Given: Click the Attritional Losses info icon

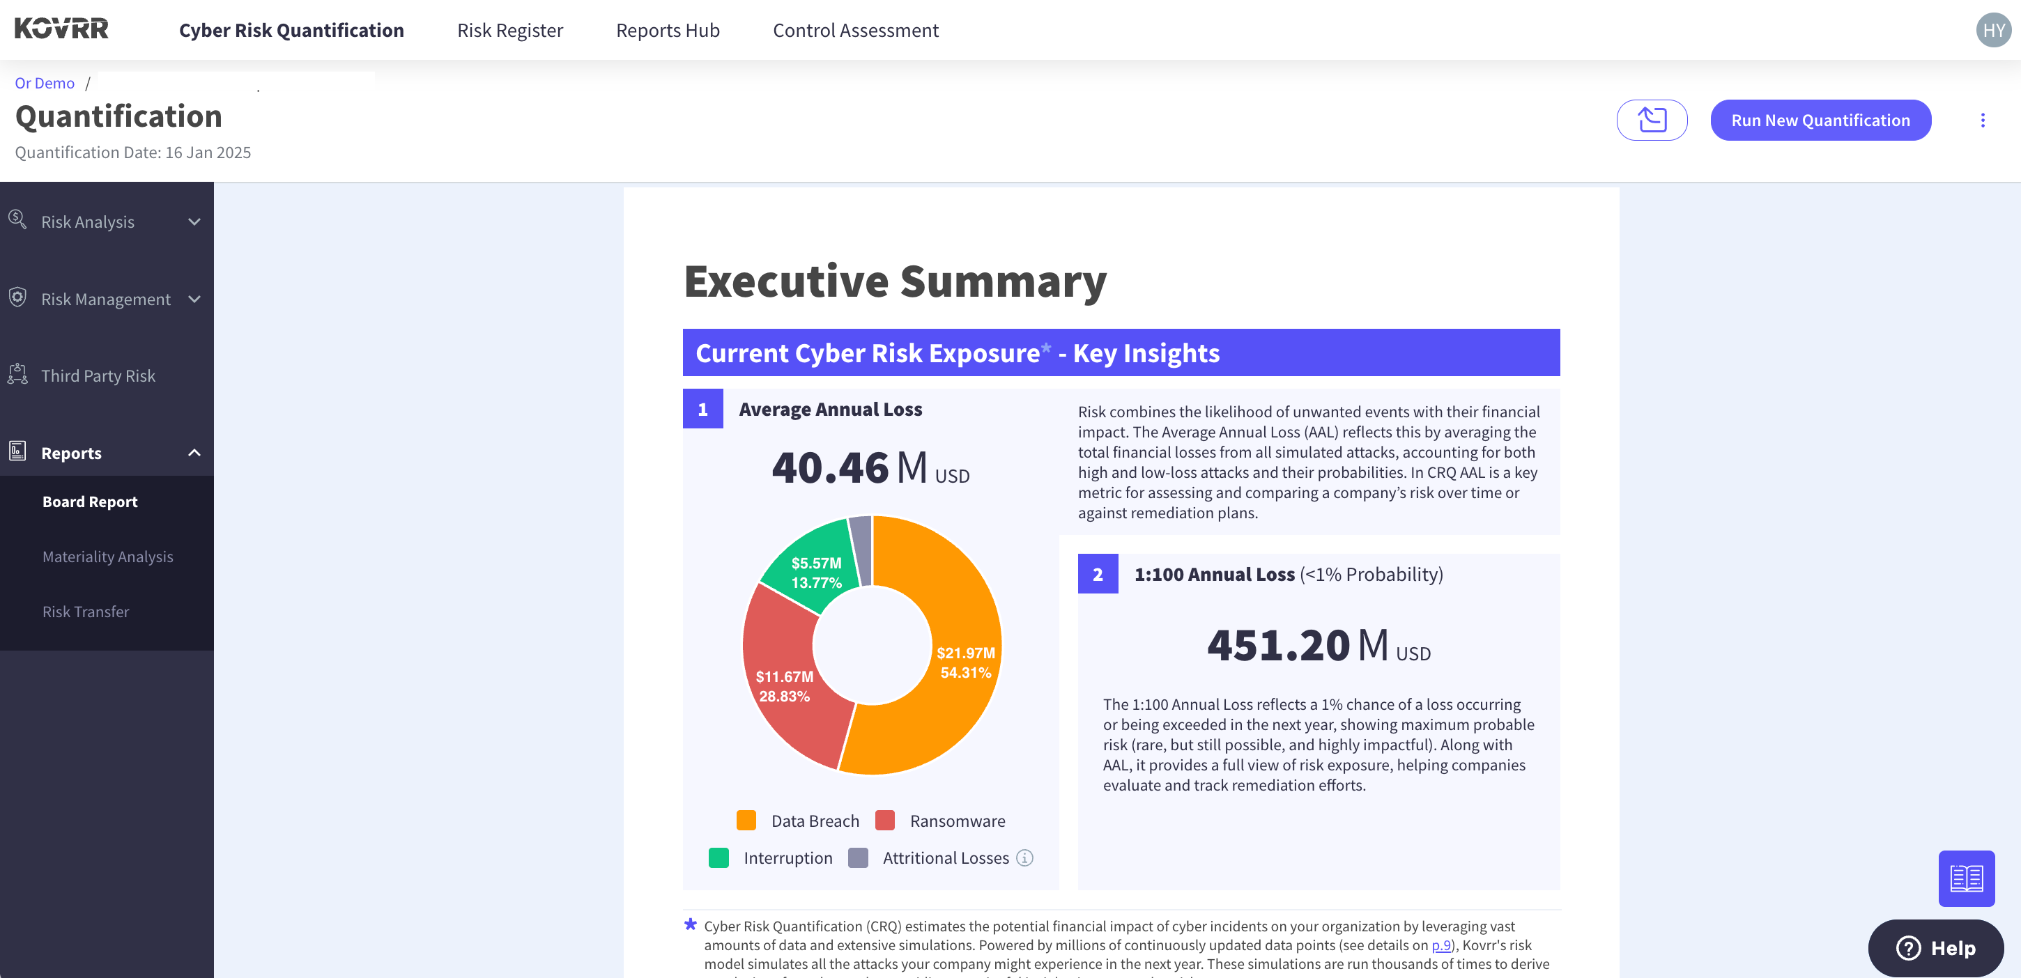Looking at the screenshot, I should [x=1024, y=857].
